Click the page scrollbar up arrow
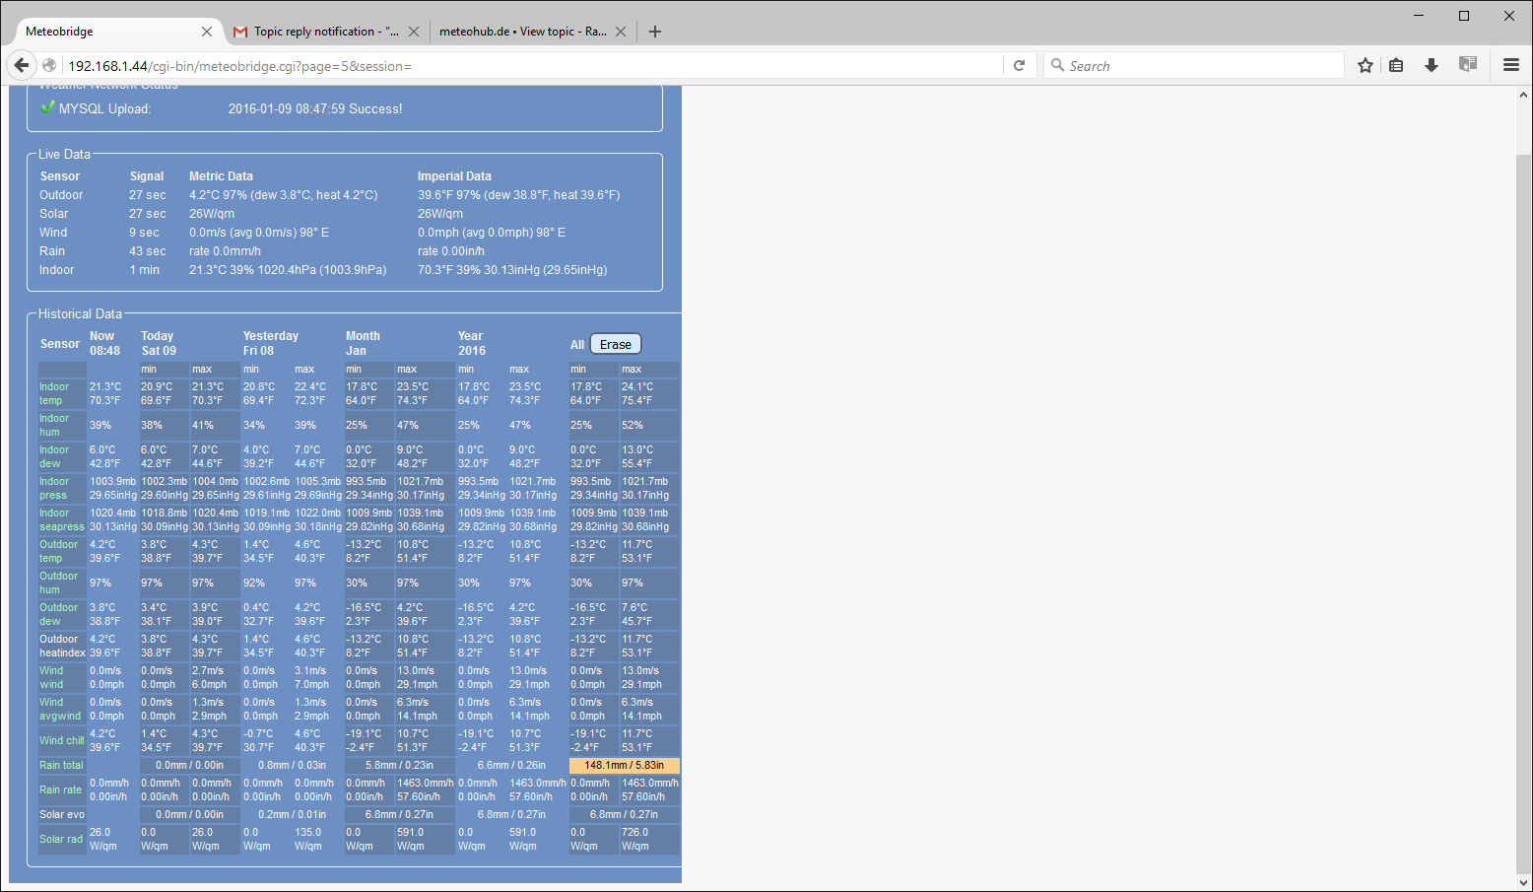Screen dimensions: 1533x892 1523,96
